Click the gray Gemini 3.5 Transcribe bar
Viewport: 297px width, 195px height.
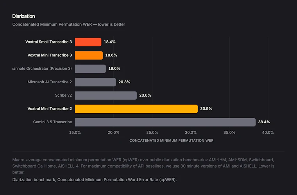tap(165, 122)
